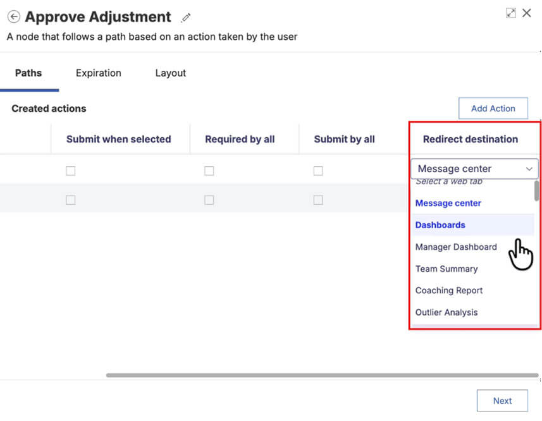
Task: Check Submit when selected in second row
Action: click(x=70, y=200)
